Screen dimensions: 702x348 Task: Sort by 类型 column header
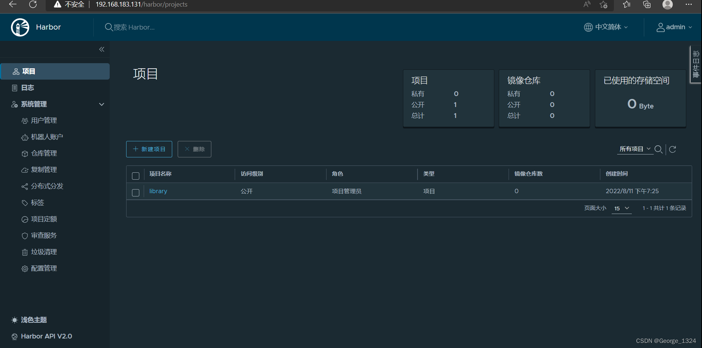pos(429,174)
